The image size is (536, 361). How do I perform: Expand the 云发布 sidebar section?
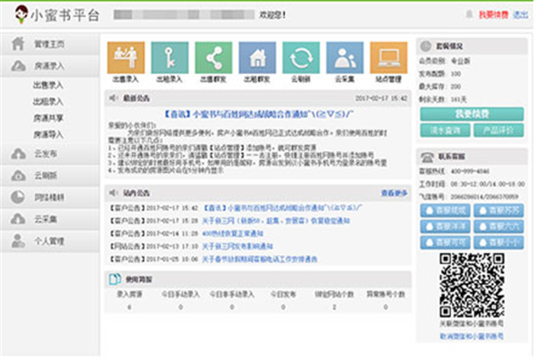49,154
